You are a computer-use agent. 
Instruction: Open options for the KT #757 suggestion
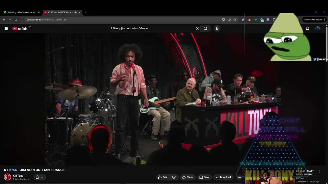click(x=320, y=171)
